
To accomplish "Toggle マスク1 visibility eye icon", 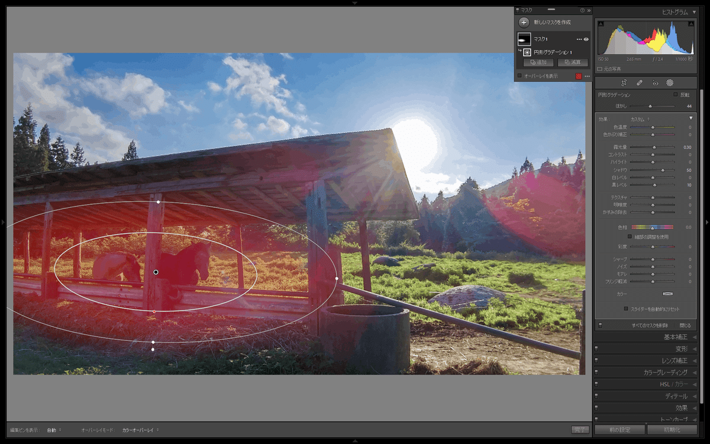I will [x=586, y=39].
